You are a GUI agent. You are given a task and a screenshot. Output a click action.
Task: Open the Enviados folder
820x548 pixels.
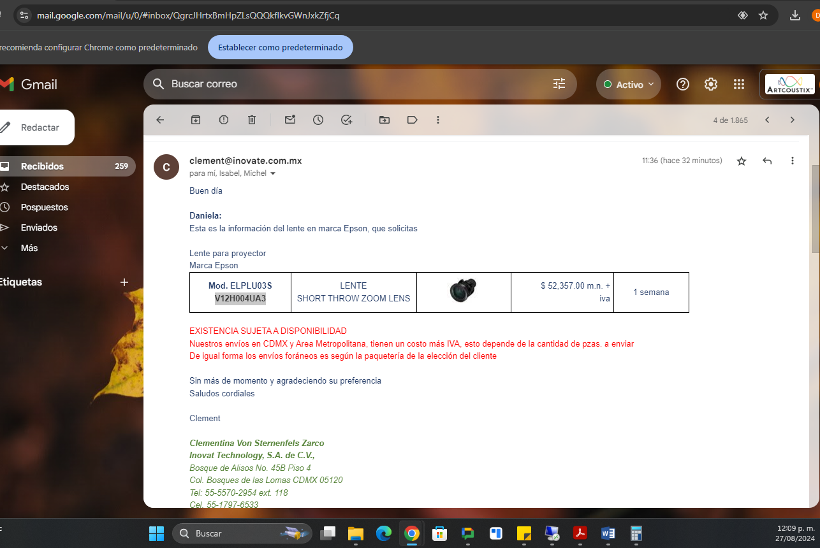click(x=39, y=227)
